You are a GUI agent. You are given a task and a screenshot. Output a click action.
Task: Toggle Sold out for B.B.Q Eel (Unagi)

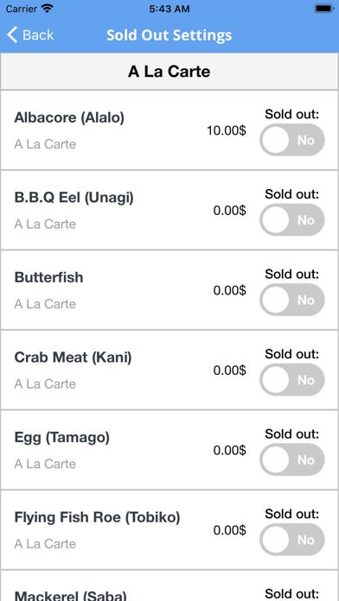292,219
